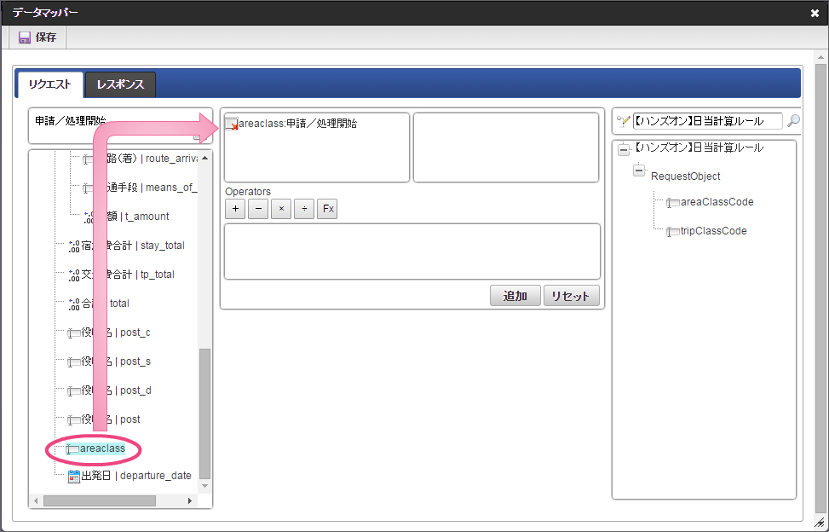Switch to the レスポンス tab
Viewport: 829px width, 532px height.
point(120,84)
